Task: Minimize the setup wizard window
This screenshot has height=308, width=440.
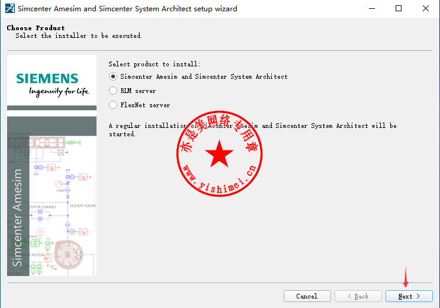Action: tap(372, 8)
